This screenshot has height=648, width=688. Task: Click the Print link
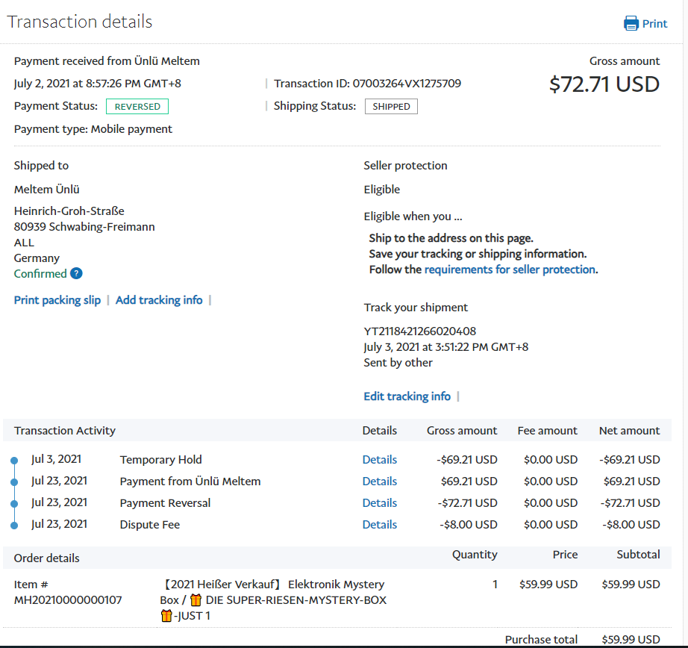(654, 23)
